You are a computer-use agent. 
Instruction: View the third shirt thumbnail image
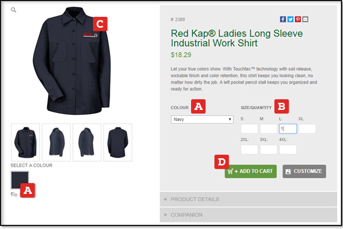87,142
